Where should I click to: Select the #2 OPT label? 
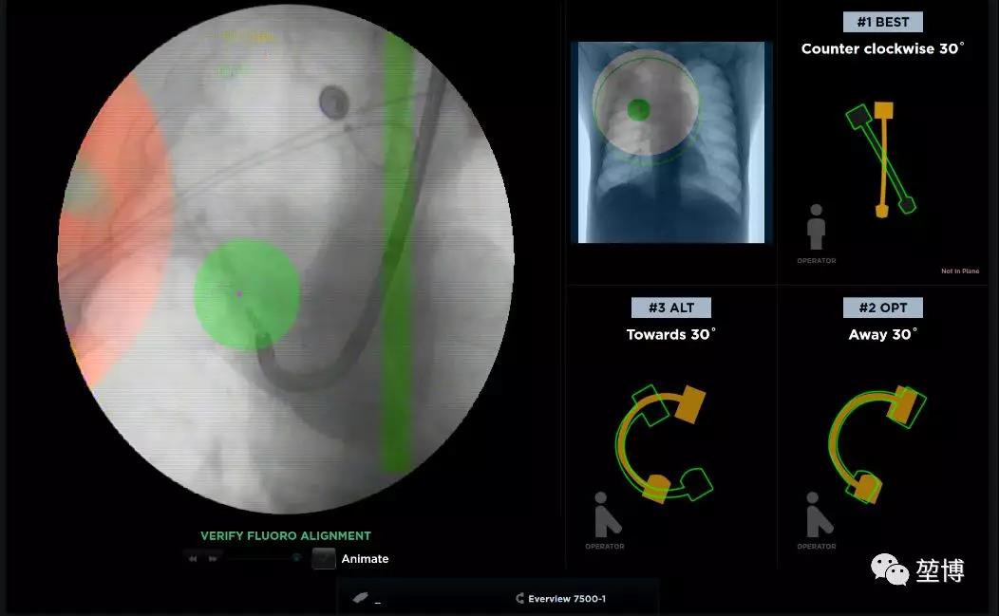[x=882, y=308]
